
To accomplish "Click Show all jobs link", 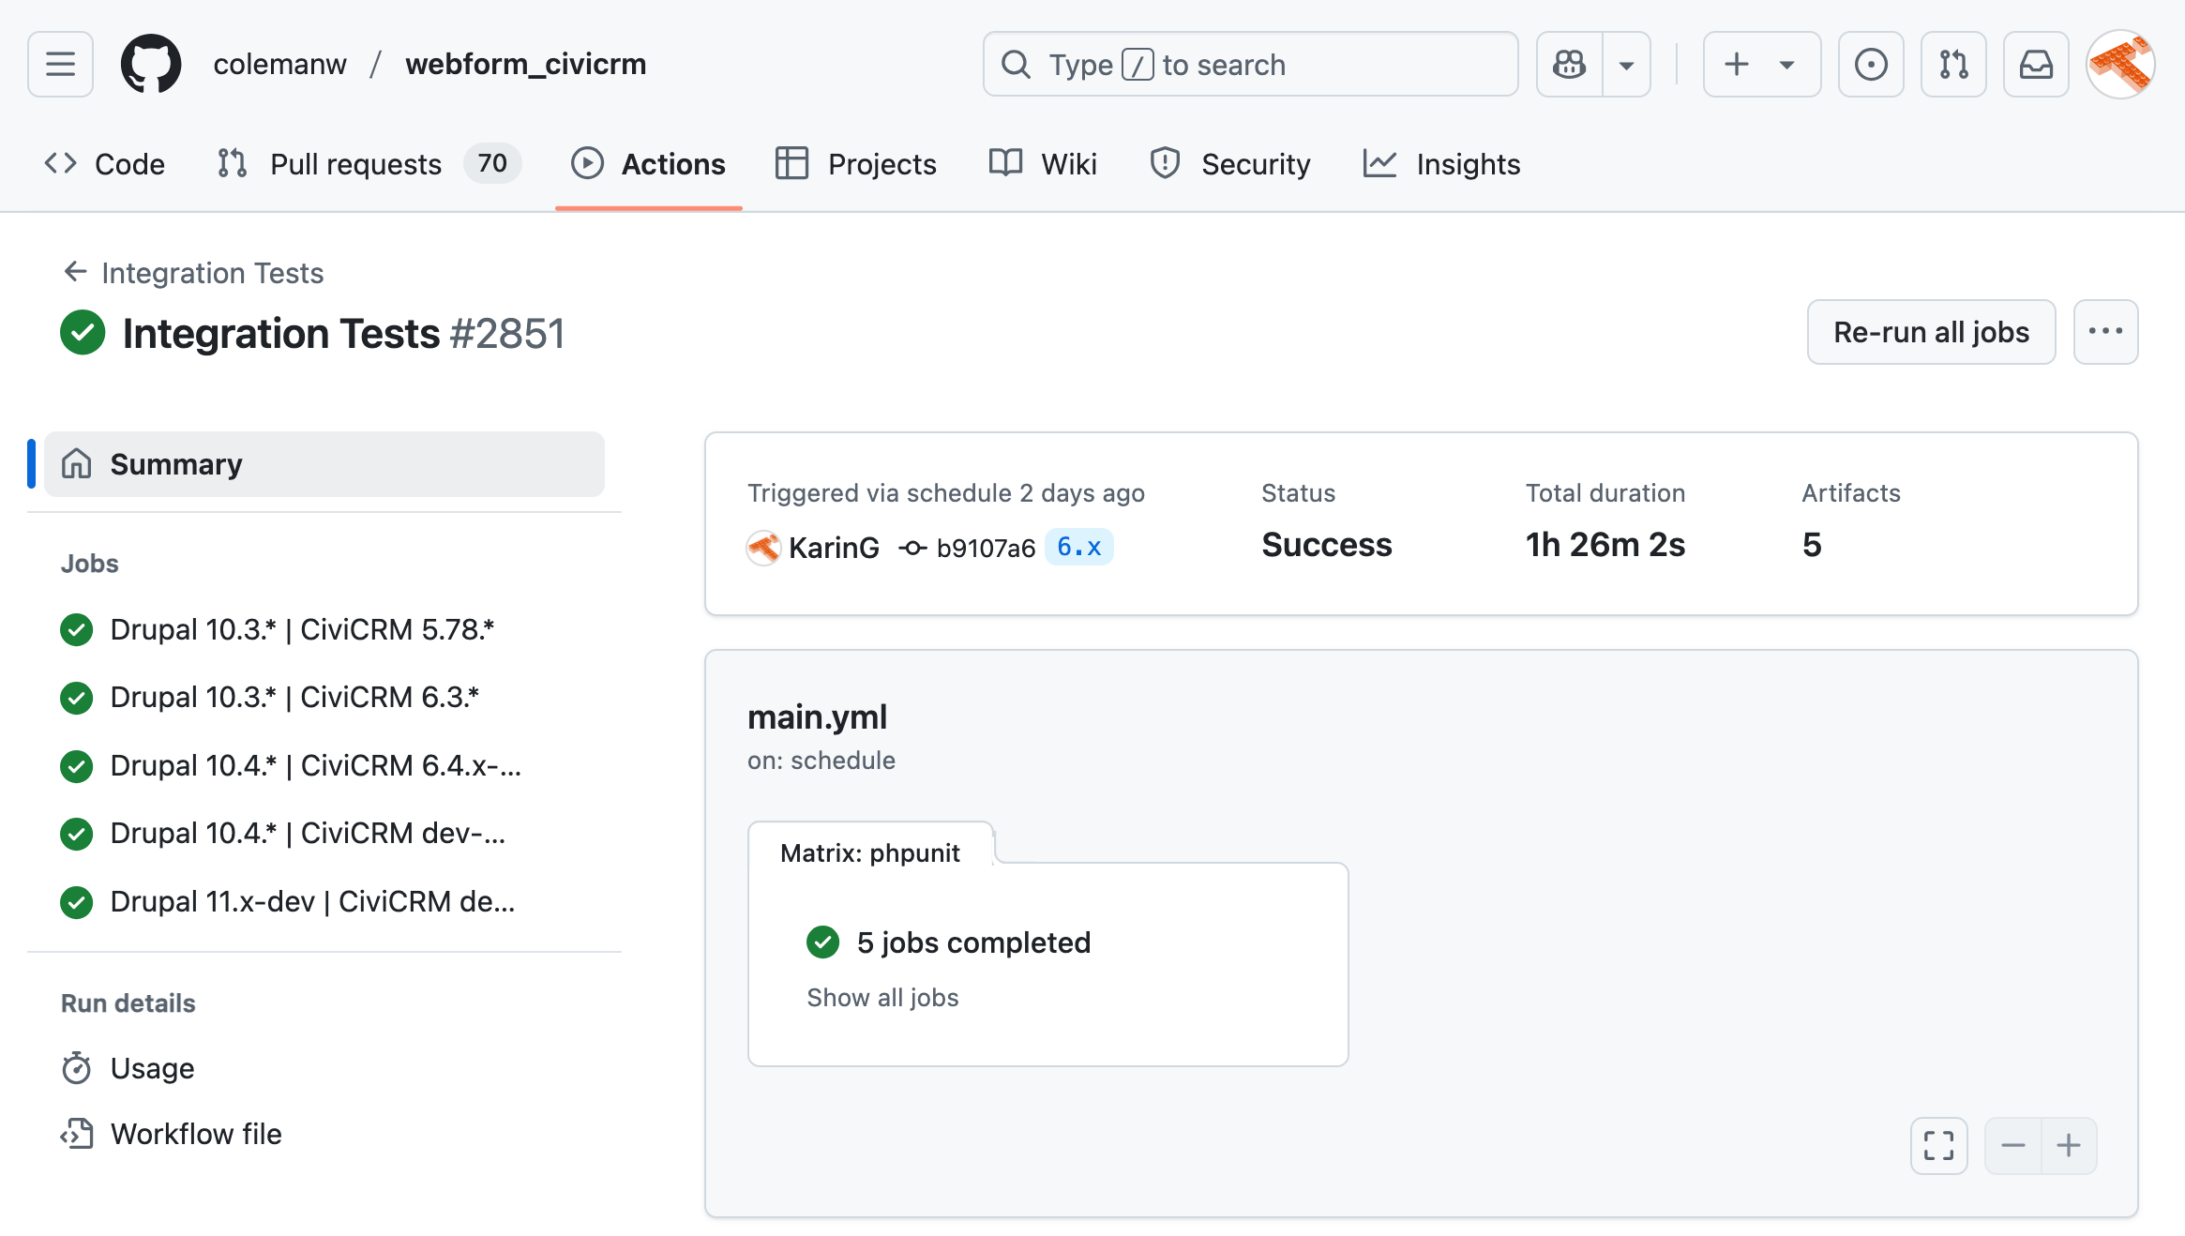I will (882, 998).
